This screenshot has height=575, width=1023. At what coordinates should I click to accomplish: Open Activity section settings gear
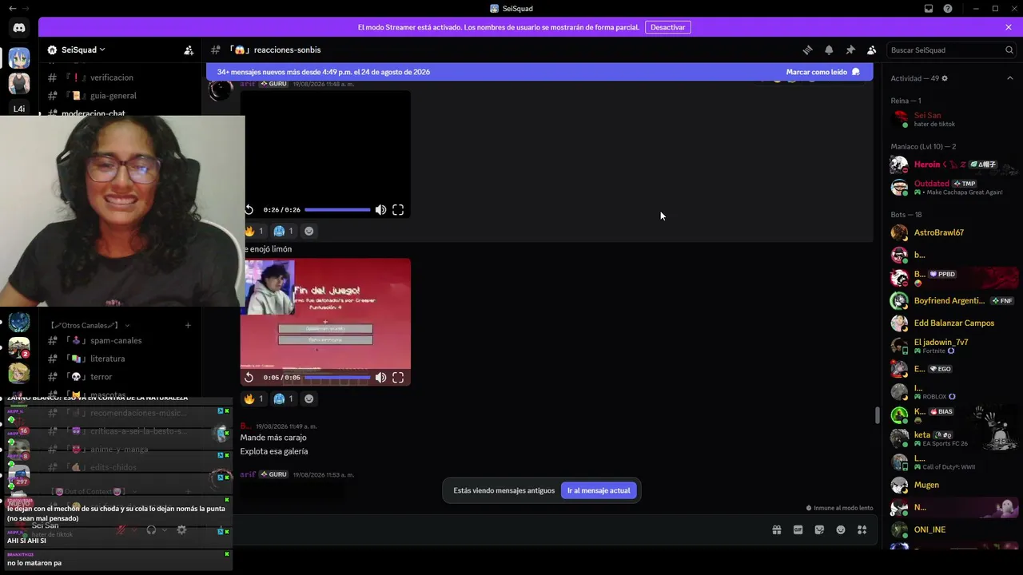[945, 78]
